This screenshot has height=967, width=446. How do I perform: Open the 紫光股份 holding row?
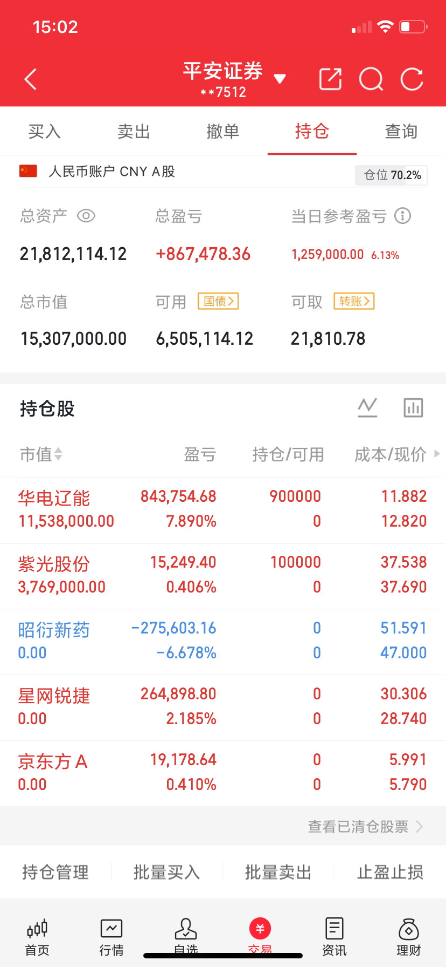coord(223,576)
